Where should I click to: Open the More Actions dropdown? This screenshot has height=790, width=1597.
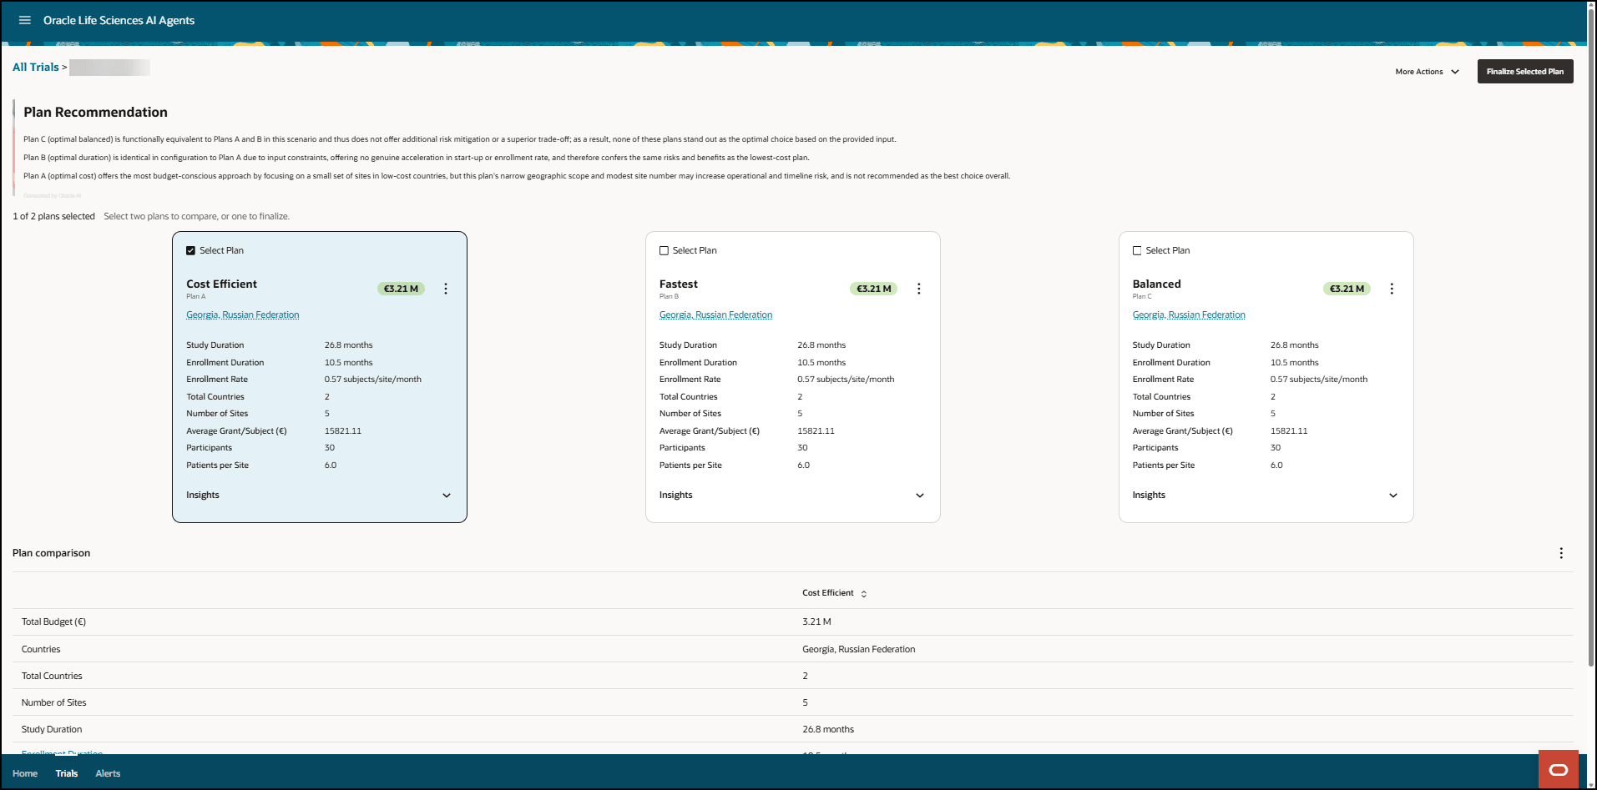pos(1427,72)
